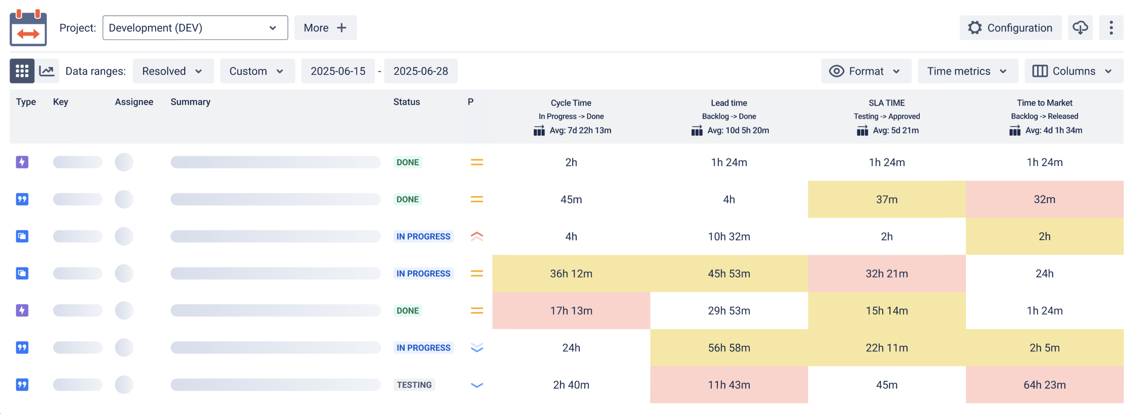Click the epic type icon in the 17h 13m row

(22, 310)
